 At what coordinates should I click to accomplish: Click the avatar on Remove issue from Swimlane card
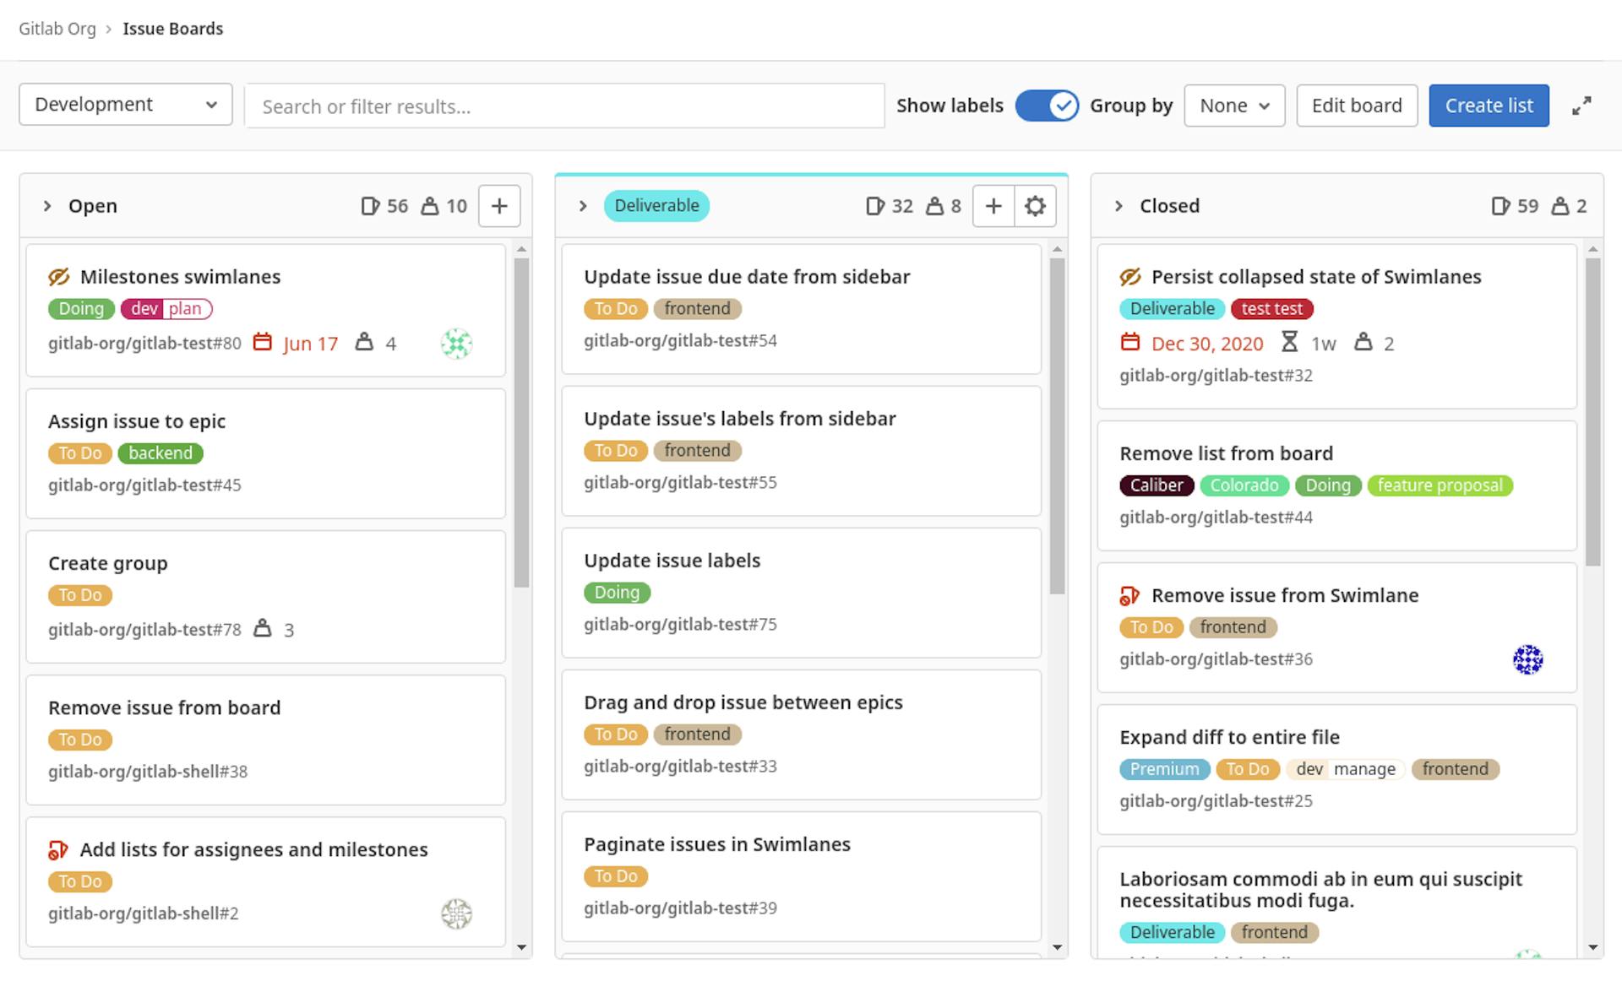tap(1526, 659)
